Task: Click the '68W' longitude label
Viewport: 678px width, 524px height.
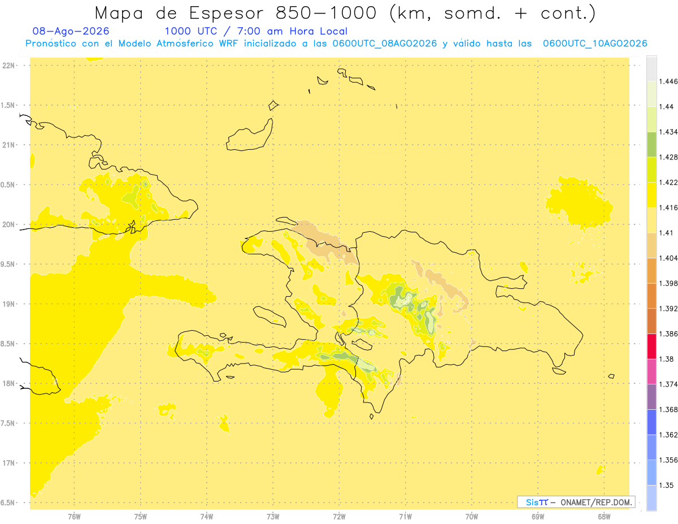Action: 603,516
